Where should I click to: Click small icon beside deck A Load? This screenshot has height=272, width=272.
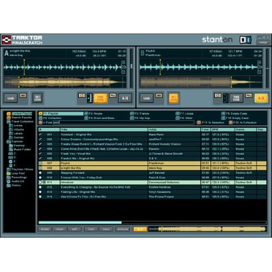pos(23,95)
